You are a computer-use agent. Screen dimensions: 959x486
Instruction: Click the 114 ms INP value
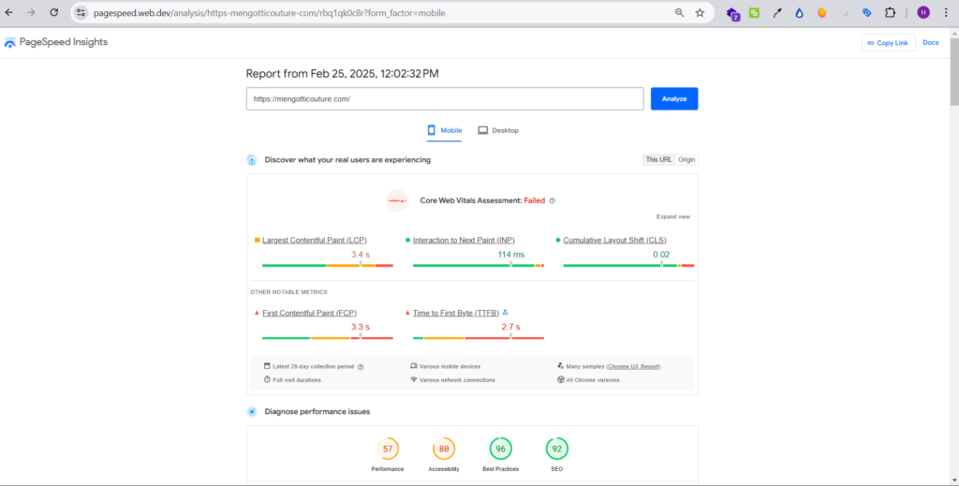pyautogui.click(x=510, y=255)
